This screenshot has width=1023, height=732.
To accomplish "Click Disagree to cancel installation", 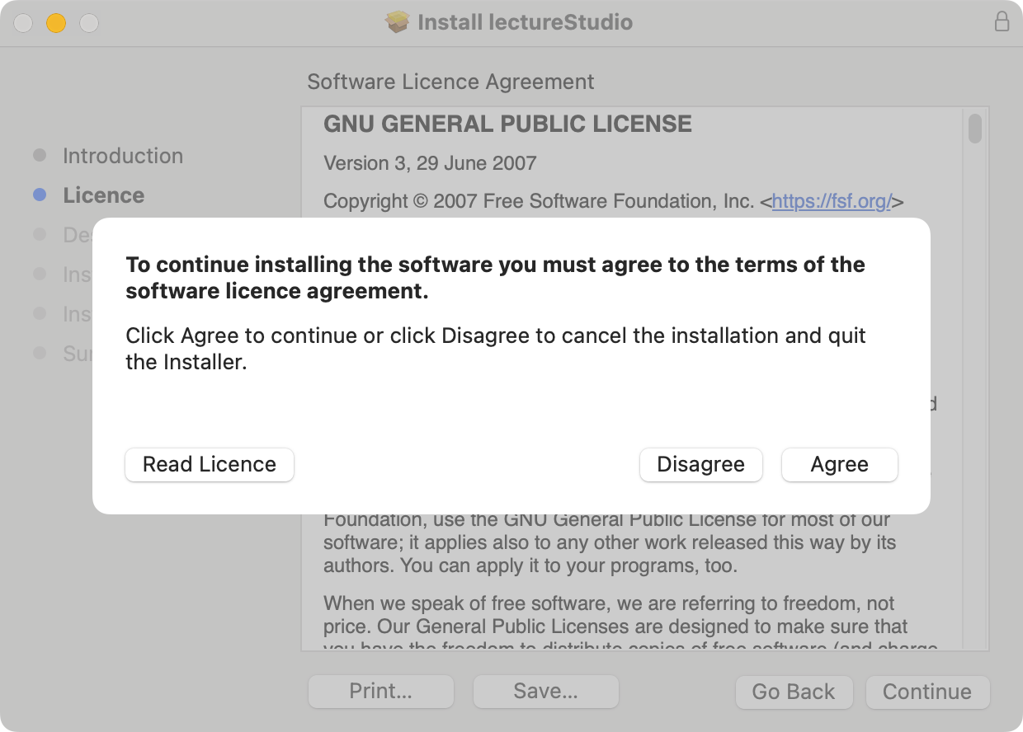I will pyautogui.click(x=700, y=464).
